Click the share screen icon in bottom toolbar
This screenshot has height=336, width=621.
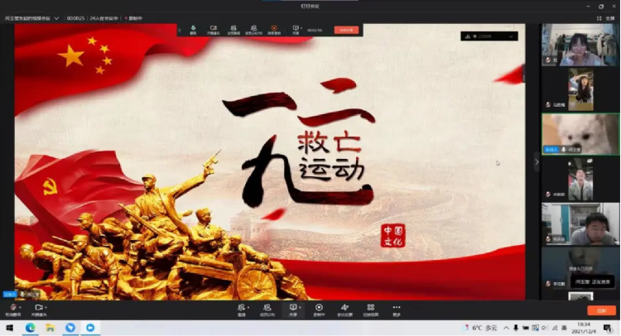click(x=292, y=307)
